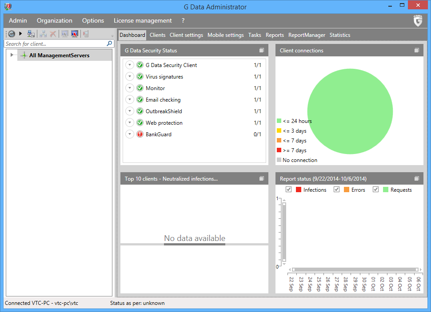The height and width of the screenshot is (312, 431).
Task: Click the red BankGuard warning status icon
Action: [x=140, y=134]
